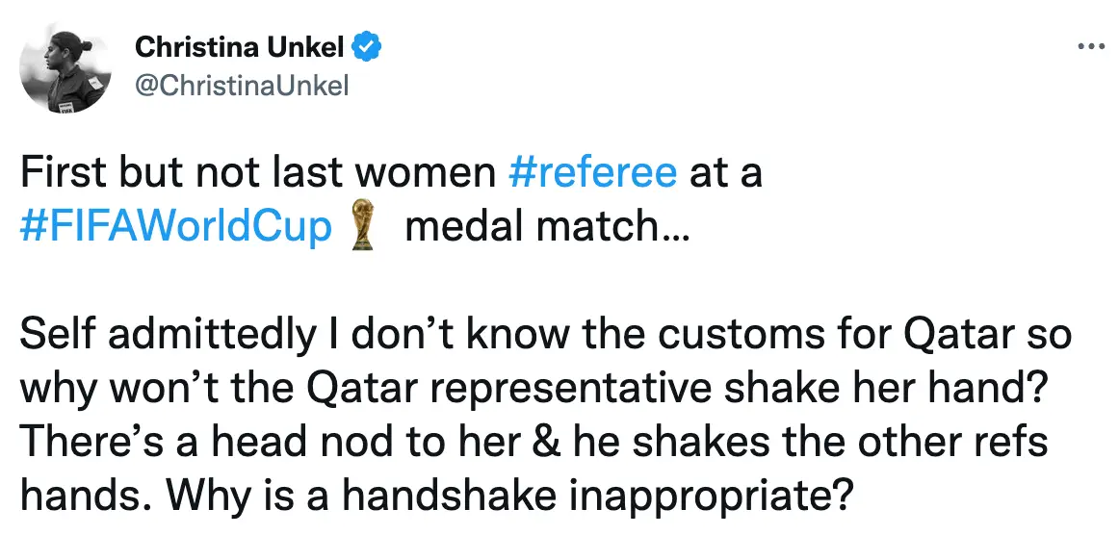The height and width of the screenshot is (535, 1119).
Task: Click Christina Unkel's profile avatar photo
Action: tap(67, 69)
